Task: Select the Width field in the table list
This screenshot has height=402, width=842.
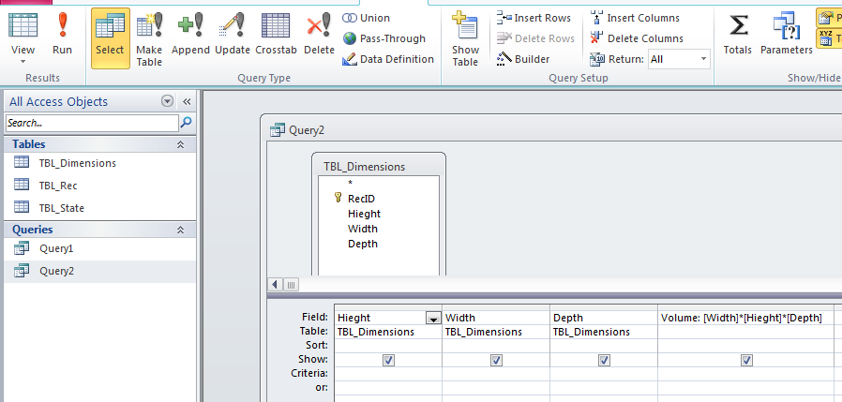Action: coord(363,229)
